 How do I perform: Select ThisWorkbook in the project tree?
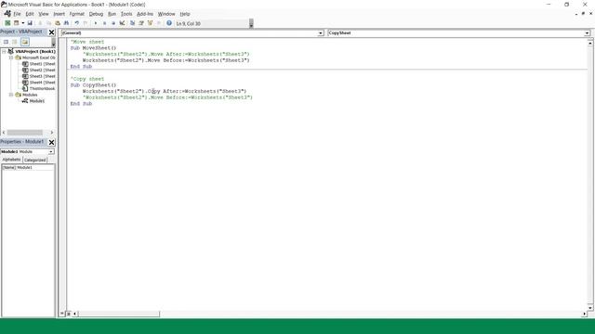click(x=39, y=89)
